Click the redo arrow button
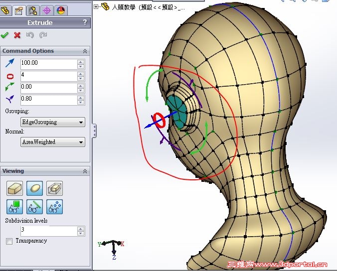Image resolution: width=337 pixels, height=271 pixels. tap(43, 35)
